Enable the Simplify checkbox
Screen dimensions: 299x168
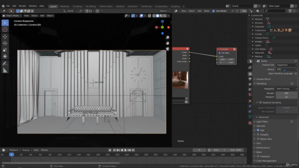tap(258, 134)
